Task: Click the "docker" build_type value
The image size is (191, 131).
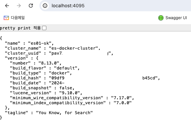Action: [x=59, y=73]
